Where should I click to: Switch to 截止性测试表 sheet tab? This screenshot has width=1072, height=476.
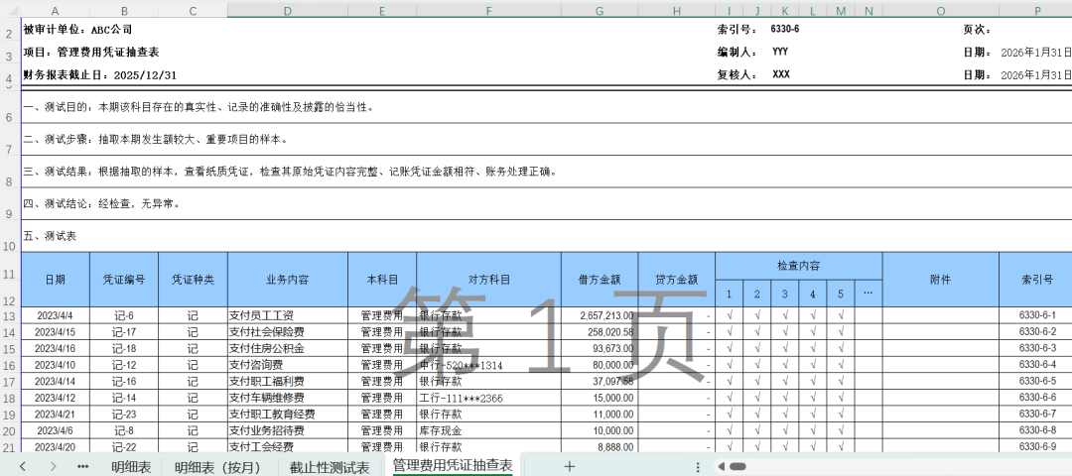click(330, 467)
